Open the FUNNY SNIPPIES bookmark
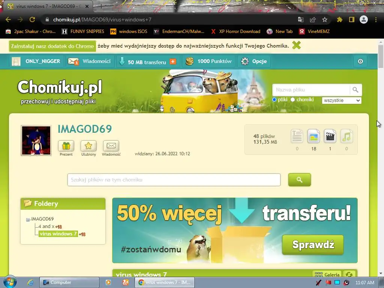Image resolution: width=384 pixels, height=288 pixels. pos(83,31)
